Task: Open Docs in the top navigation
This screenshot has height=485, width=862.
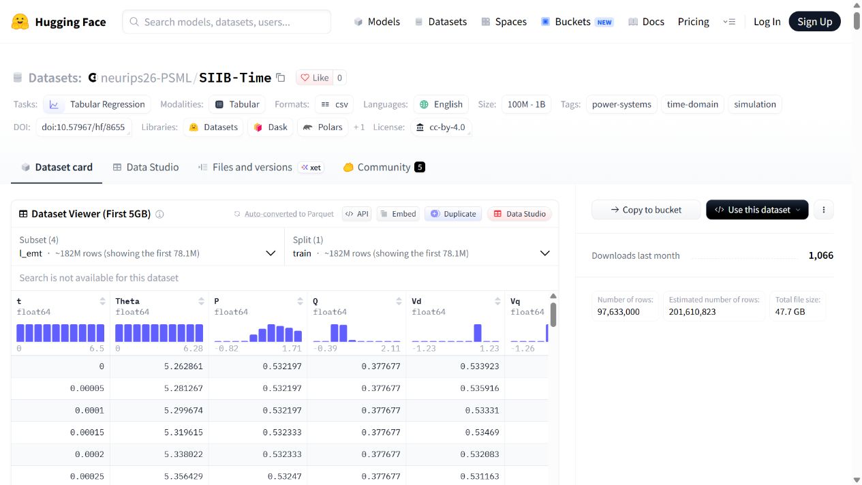Action: [x=646, y=22]
